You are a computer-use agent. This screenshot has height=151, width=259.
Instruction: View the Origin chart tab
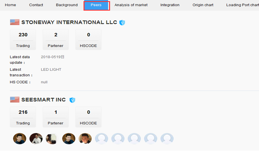(x=203, y=5)
